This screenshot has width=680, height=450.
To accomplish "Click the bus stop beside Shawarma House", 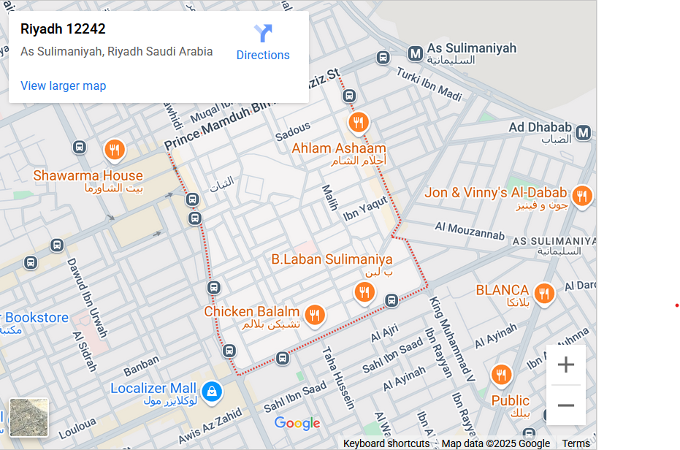I will coord(80,147).
